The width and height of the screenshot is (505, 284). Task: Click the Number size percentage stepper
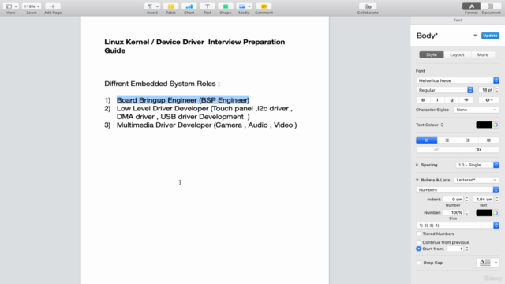click(467, 212)
